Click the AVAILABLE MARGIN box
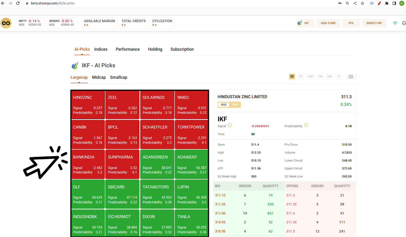The height and width of the screenshot is (237, 406). [99, 23]
